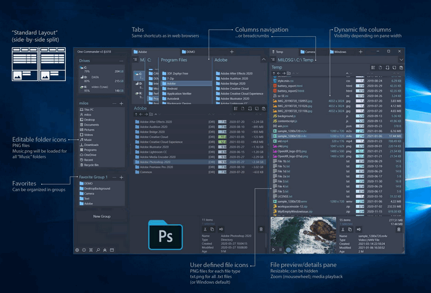Open the hamburger menu left of the MILOSG breadcrumb
This screenshot has height=293, width=431.
pos(273,59)
